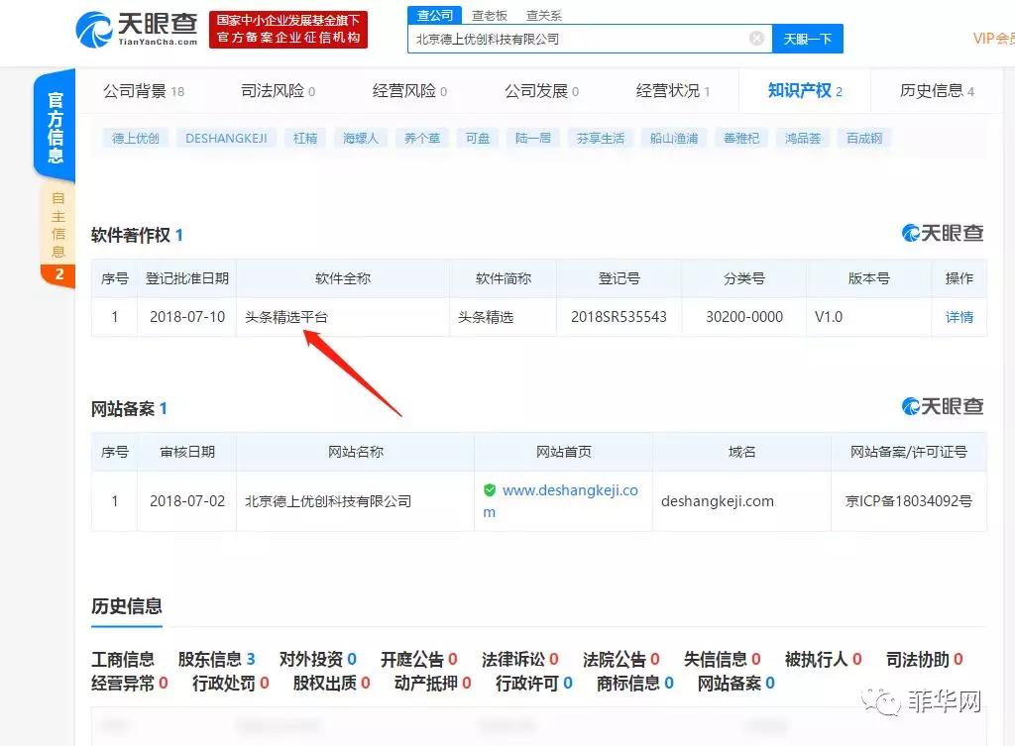Select the 查公司 search tab
Screen dimensions: 1015x746
[x=434, y=15]
